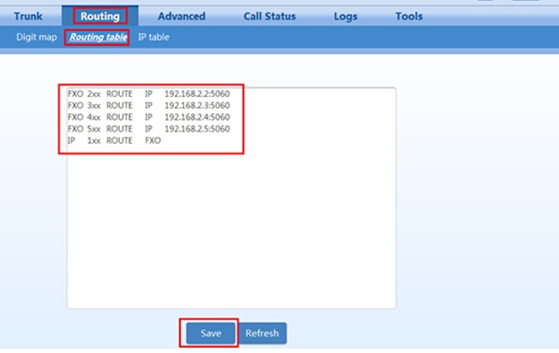Open the Trunk tab
This screenshot has height=353, width=559.
28,16
